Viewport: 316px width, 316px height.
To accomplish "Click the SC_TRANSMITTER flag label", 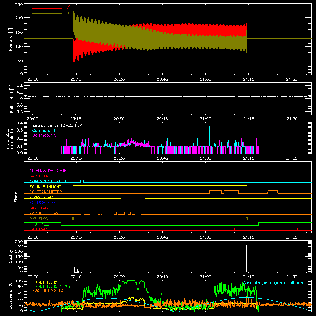I will (46, 192).
